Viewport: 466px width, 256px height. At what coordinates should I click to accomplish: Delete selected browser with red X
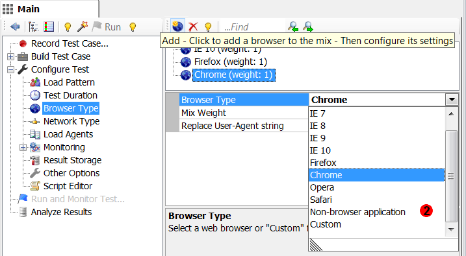[193, 27]
